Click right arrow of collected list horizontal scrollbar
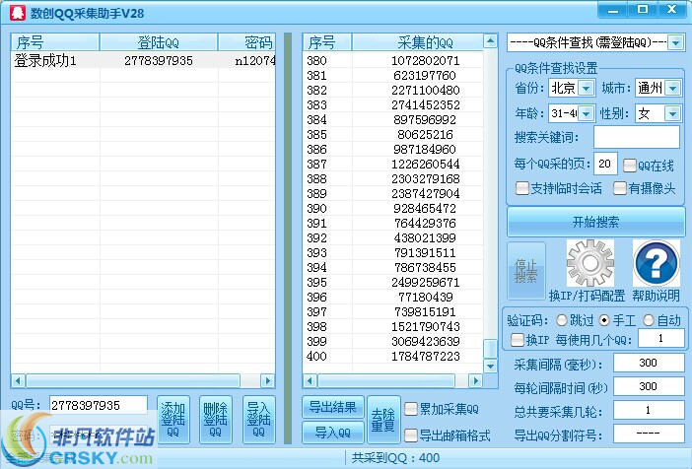This screenshot has width=692, height=469. [x=475, y=380]
